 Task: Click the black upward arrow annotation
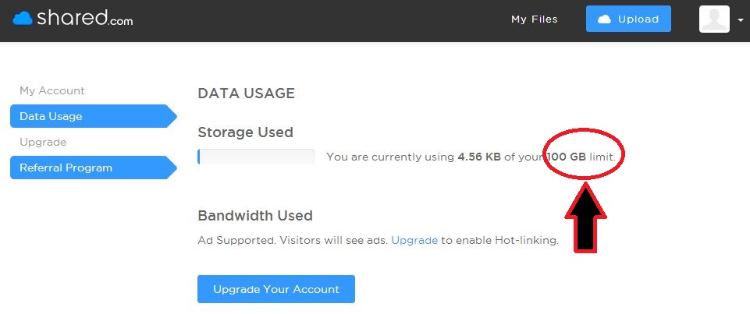click(586, 217)
